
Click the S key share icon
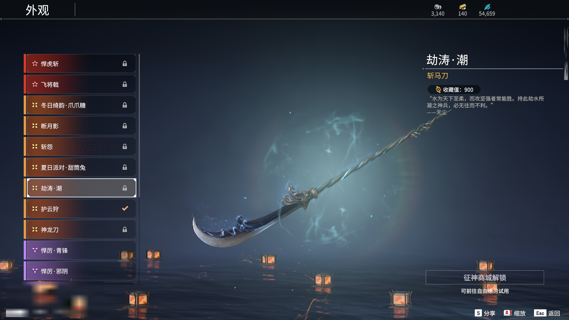tap(478, 313)
